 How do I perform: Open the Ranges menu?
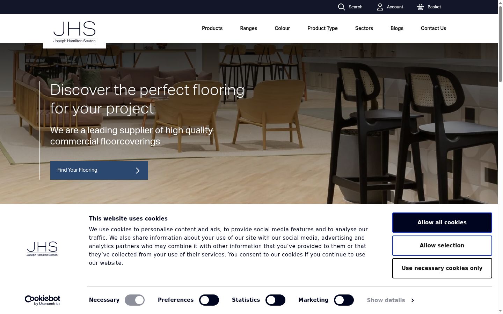tap(249, 28)
